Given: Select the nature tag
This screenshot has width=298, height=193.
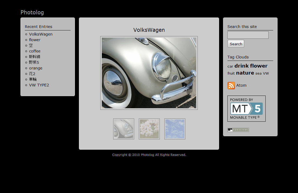Looking at the screenshot, I should click(x=245, y=73).
